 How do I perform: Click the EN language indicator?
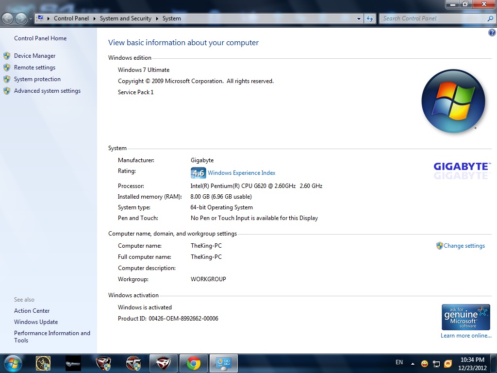399,362
